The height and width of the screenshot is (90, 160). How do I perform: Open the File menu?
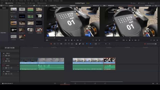tap(10, 1)
